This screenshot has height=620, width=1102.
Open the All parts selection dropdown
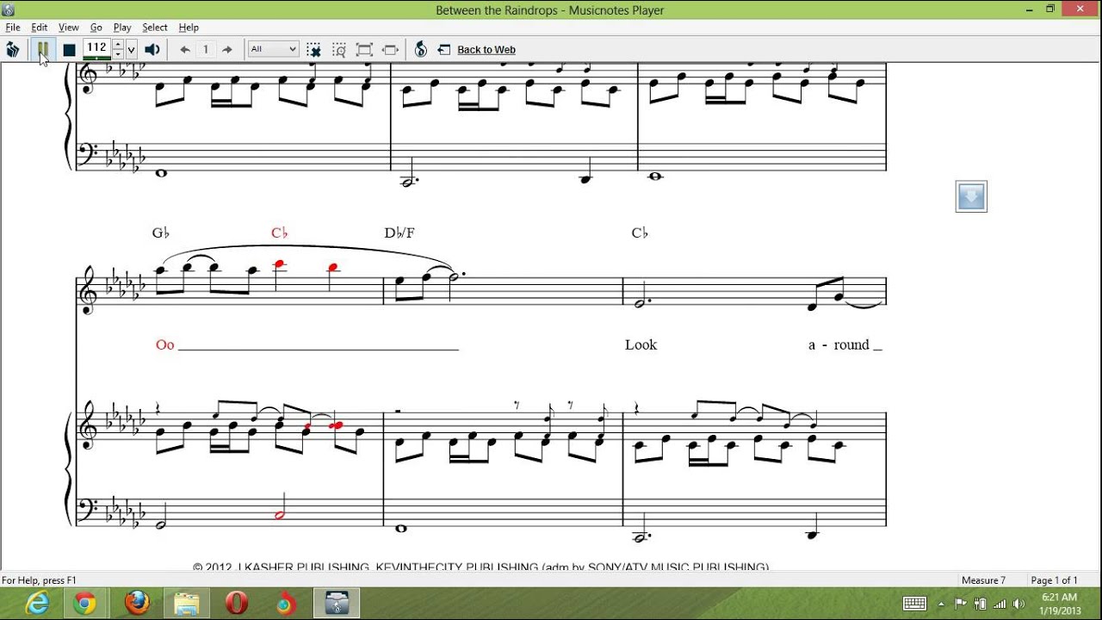pos(273,50)
